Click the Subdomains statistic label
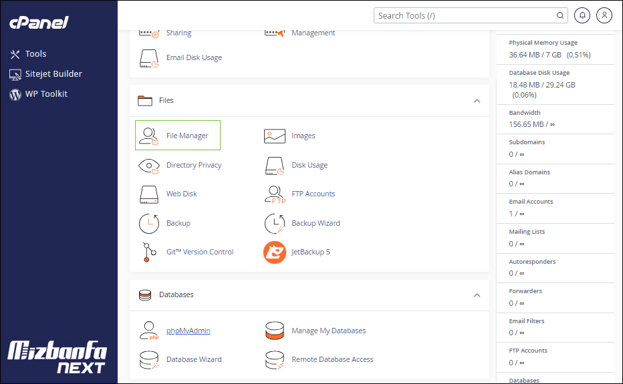 click(527, 142)
